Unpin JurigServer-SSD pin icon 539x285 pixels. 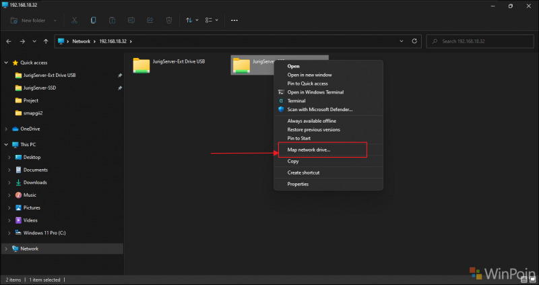point(120,88)
